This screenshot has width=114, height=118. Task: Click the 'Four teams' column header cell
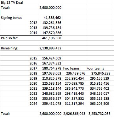98,68
